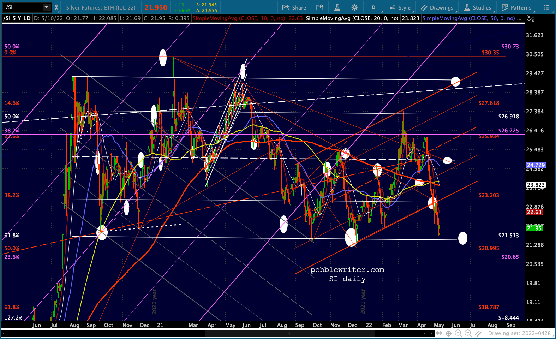
Task: Open the flask Edit Studies icon
Action: (x=337, y=7)
